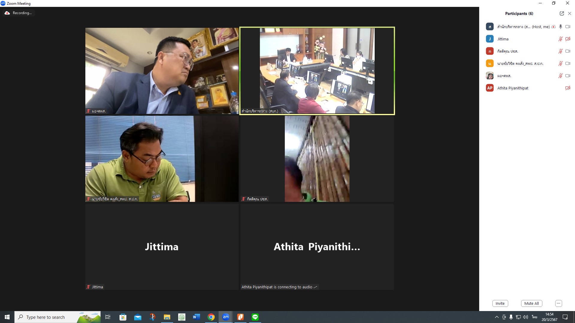Select Jittima name in participant list
This screenshot has height=323, width=575.
(503, 39)
